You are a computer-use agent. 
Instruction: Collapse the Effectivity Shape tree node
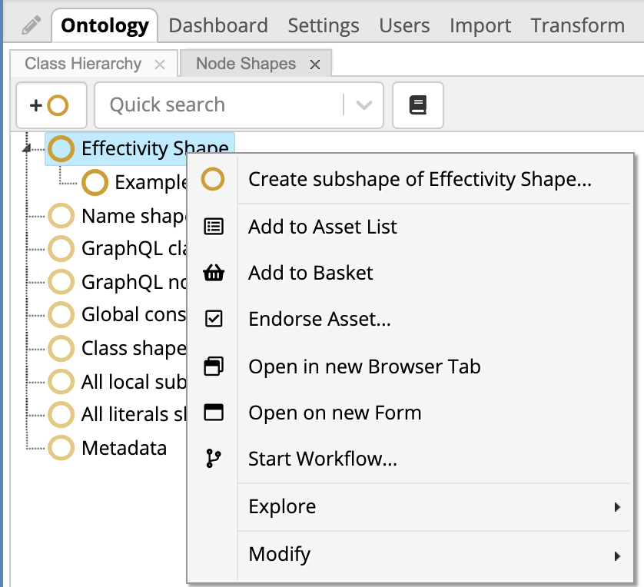coord(27,148)
